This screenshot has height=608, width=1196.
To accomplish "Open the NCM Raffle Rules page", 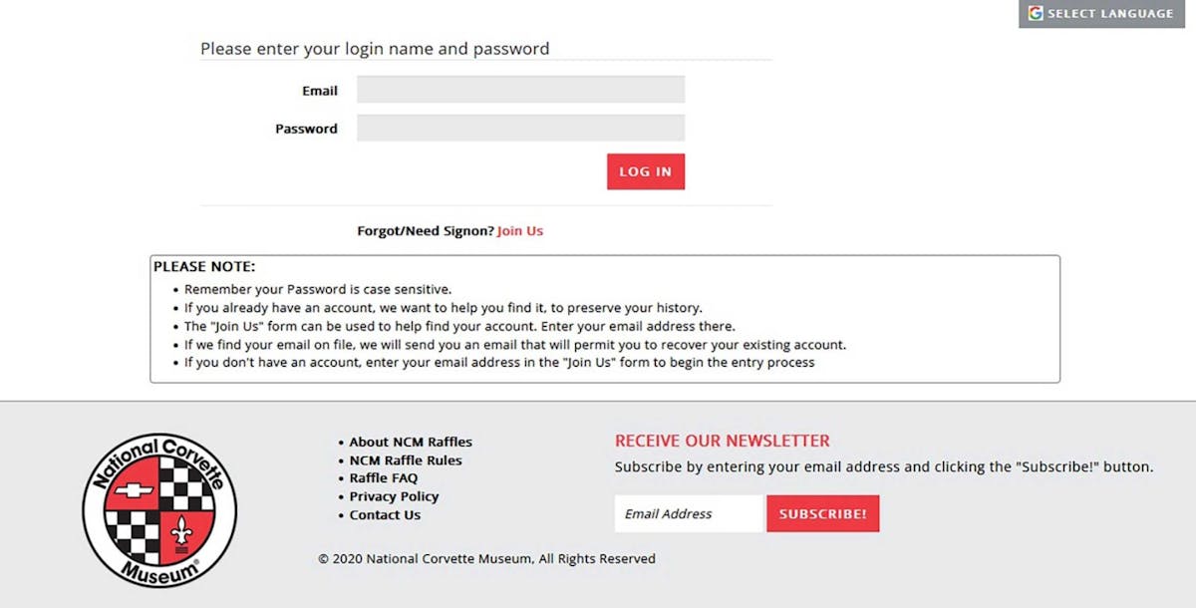I will point(406,460).
